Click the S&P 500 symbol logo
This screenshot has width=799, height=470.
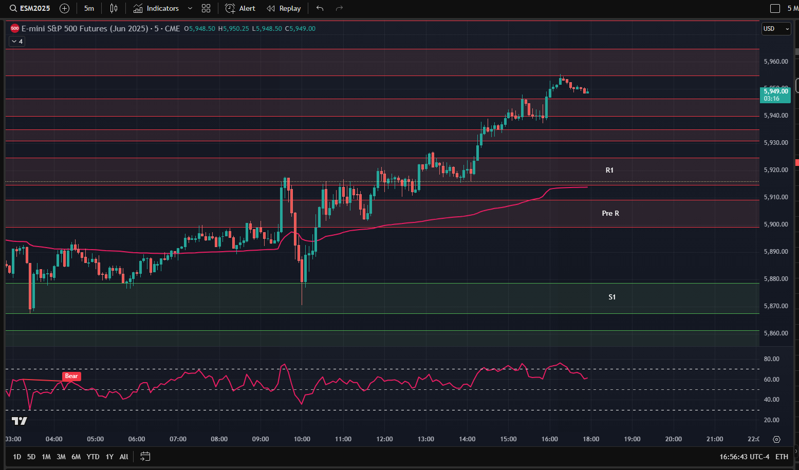[x=15, y=28]
